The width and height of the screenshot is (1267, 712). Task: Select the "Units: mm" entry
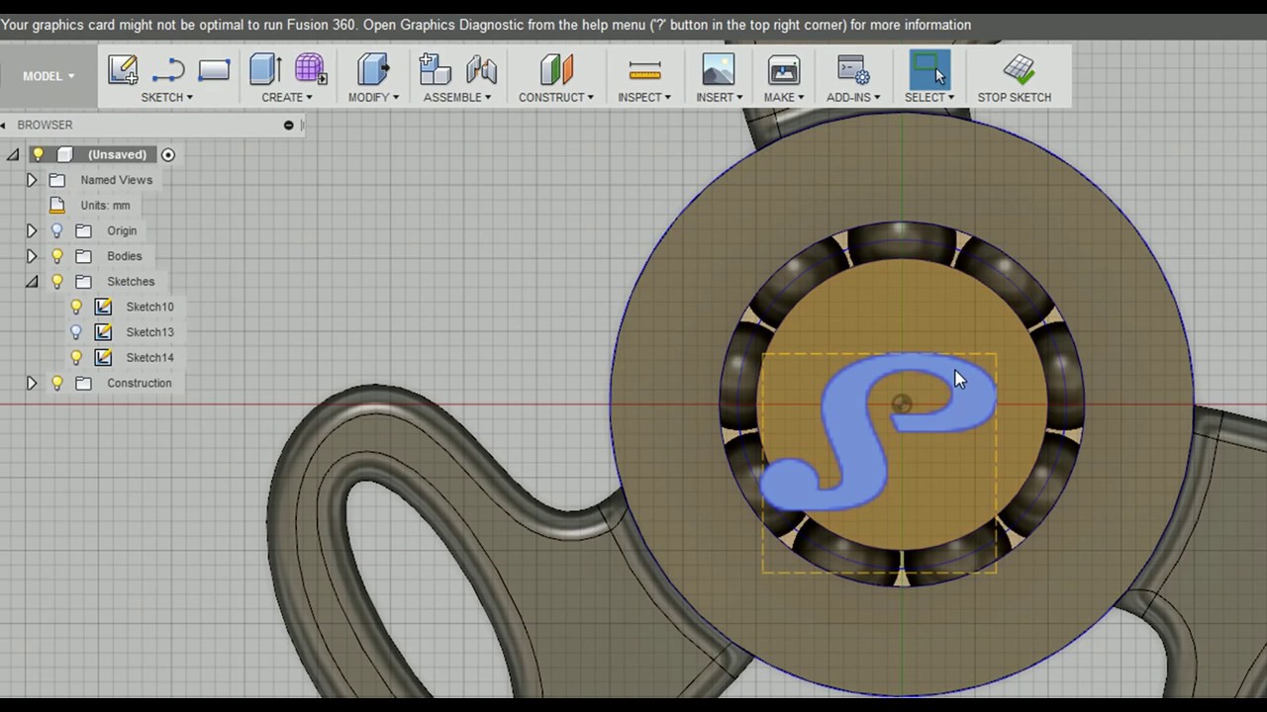pos(105,205)
